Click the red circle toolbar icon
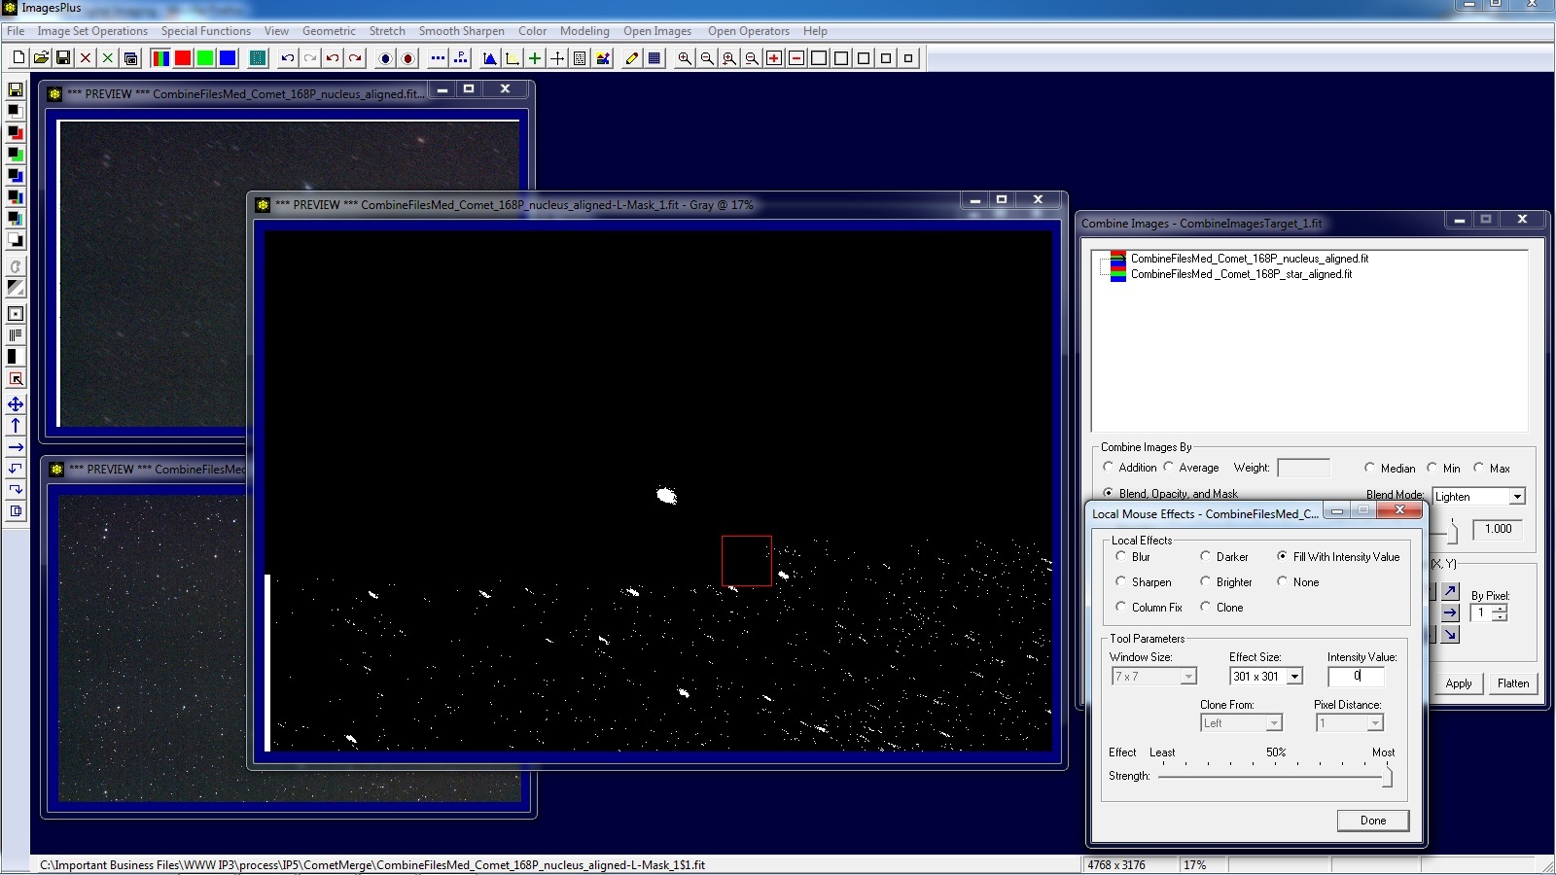This screenshot has height=875, width=1556. click(408, 58)
